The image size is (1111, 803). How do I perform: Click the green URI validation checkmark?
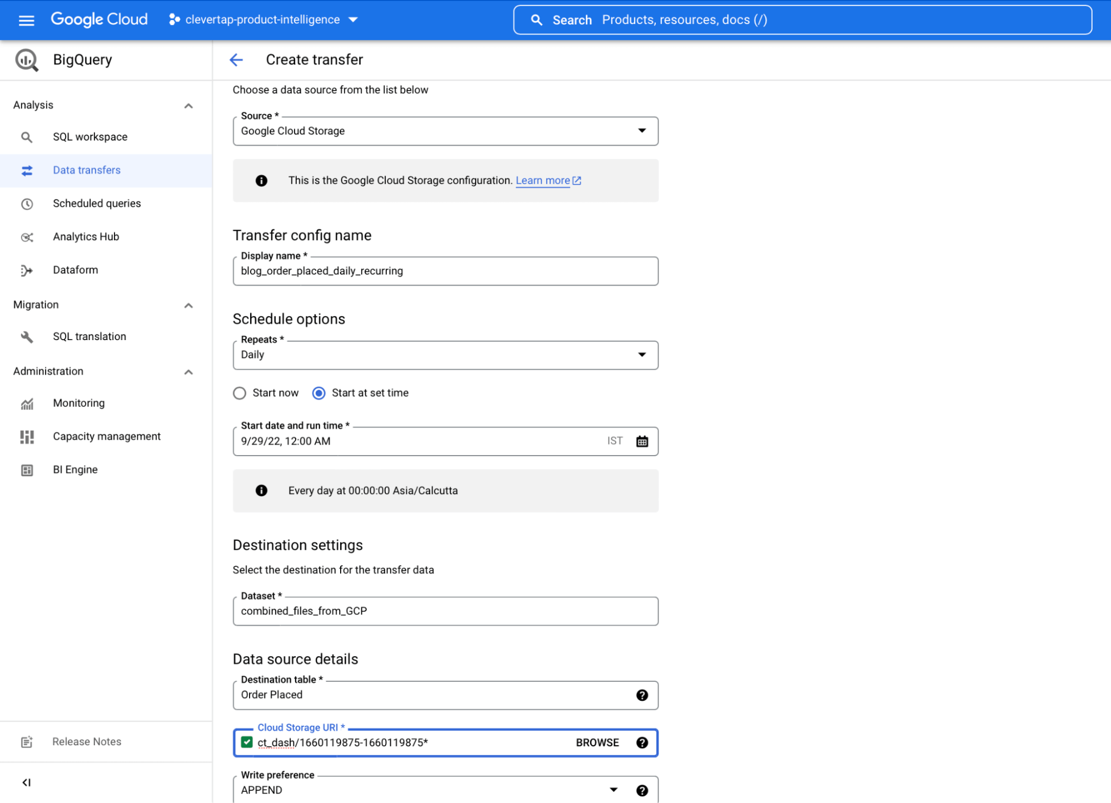tap(247, 742)
